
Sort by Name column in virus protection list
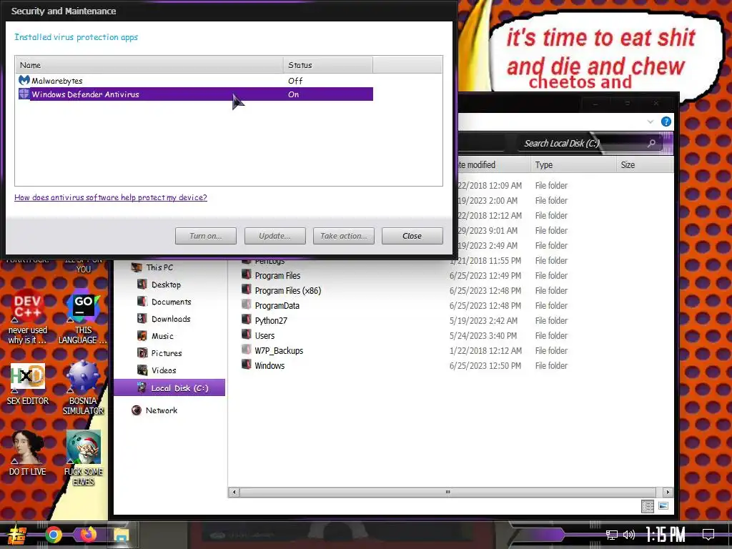149,65
